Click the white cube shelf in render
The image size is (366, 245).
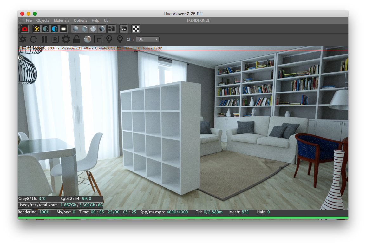[x=161, y=138]
